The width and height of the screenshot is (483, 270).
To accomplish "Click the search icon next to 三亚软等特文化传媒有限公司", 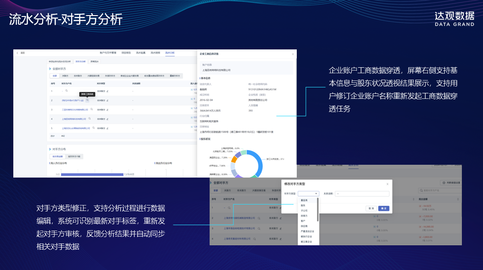I will tap(91, 109).
